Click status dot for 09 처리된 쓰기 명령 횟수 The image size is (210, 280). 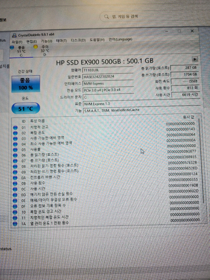coord(15,172)
